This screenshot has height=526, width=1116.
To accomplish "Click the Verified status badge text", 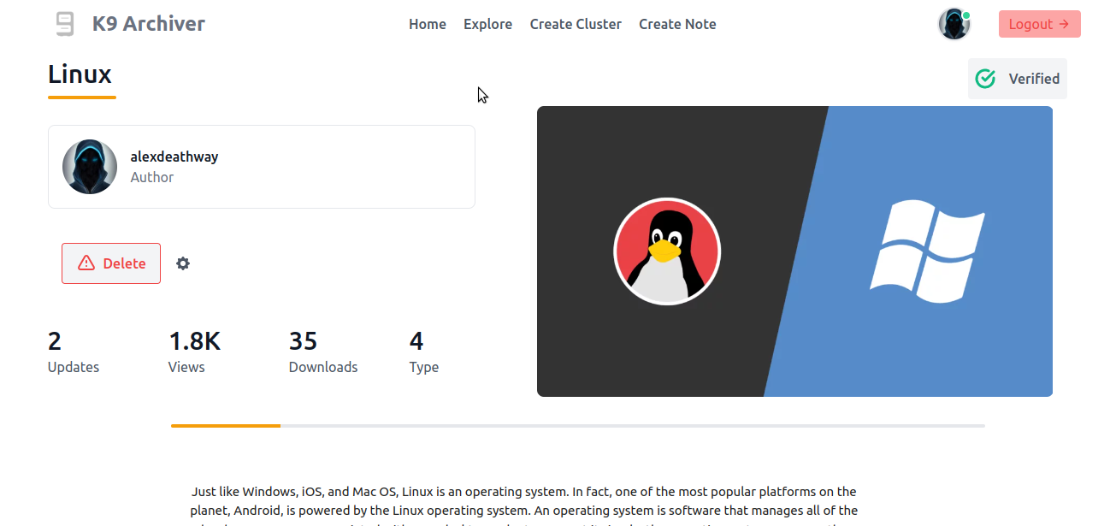I will click(1034, 79).
